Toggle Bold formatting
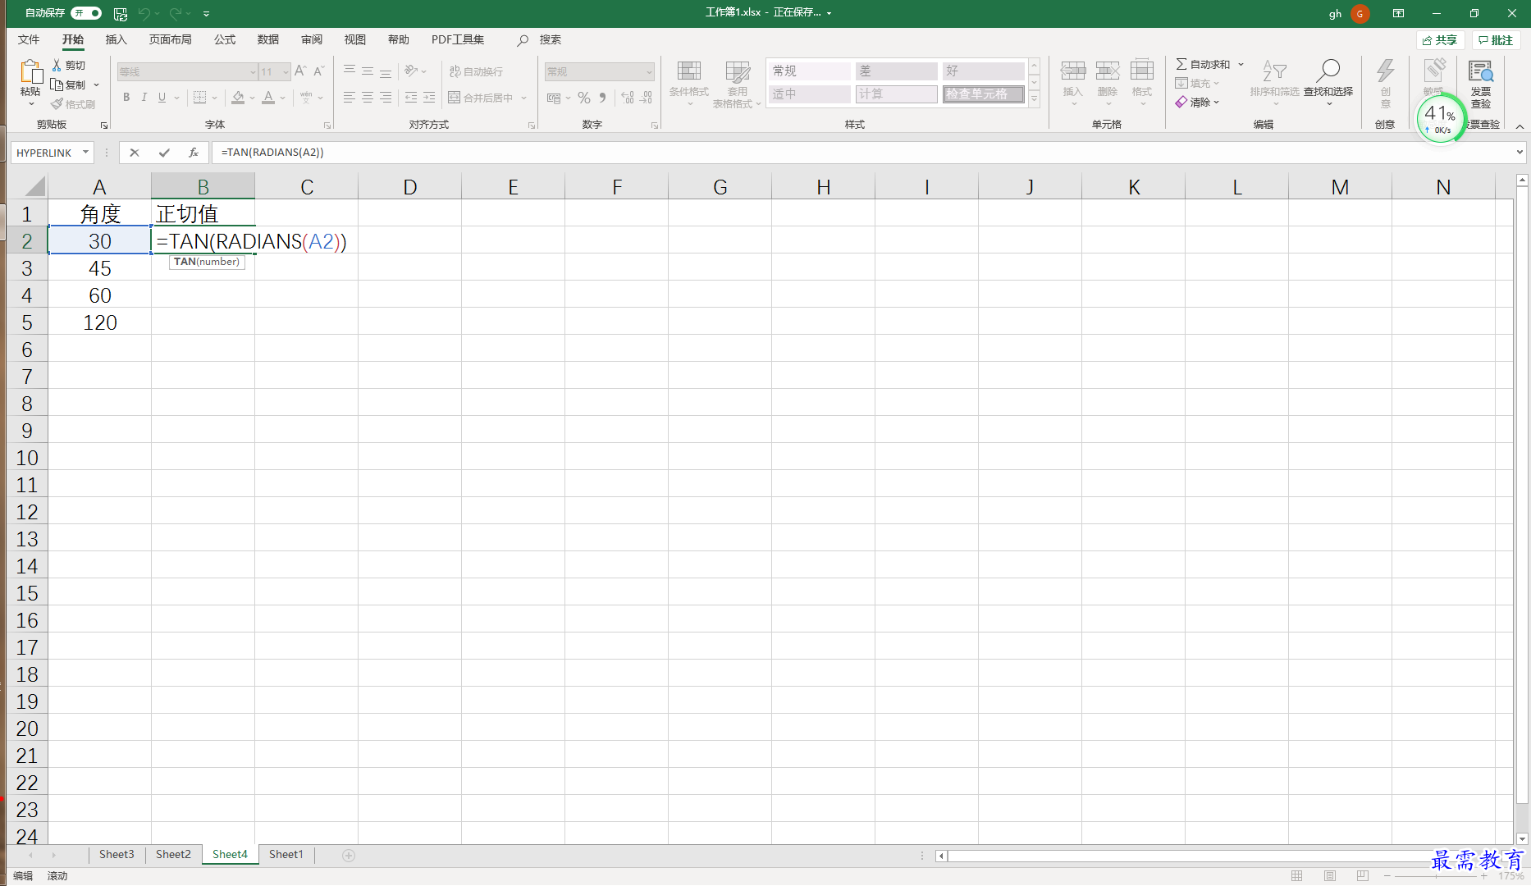The image size is (1531, 886). 126,98
